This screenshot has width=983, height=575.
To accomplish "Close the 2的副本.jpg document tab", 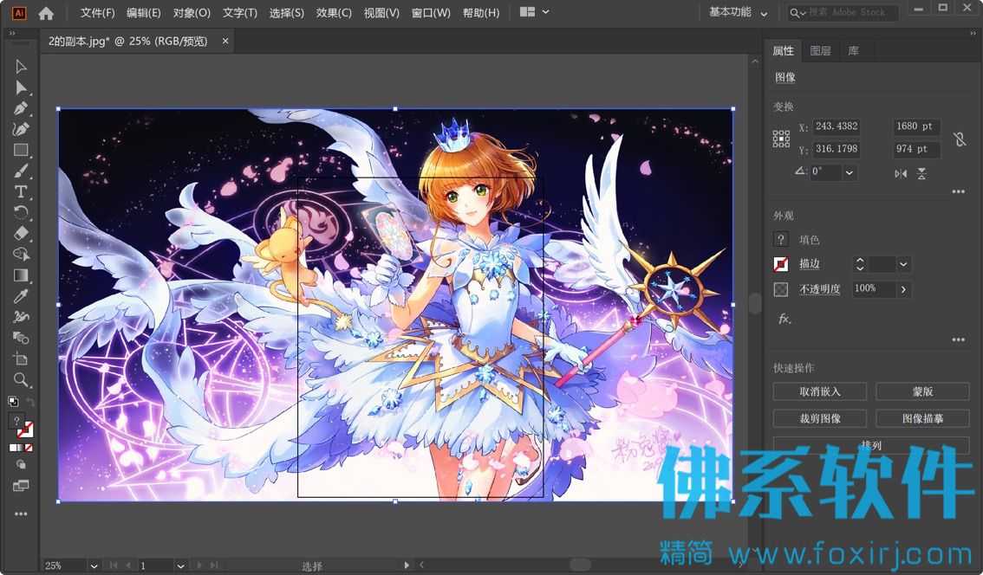I will coord(225,41).
